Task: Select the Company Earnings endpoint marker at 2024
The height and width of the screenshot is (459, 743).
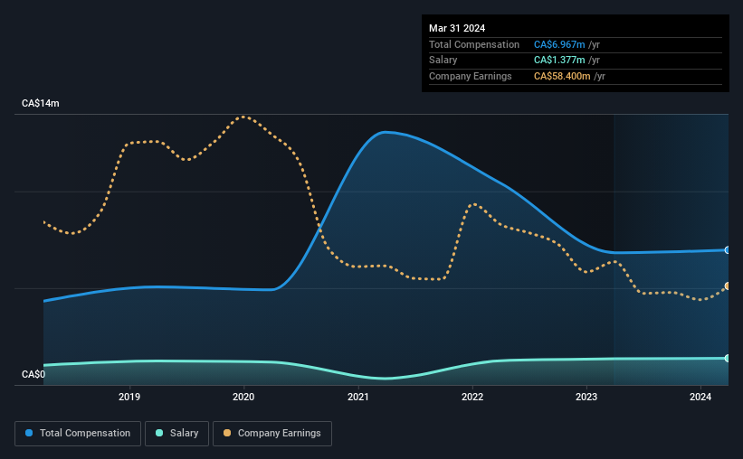Action: click(x=727, y=286)
